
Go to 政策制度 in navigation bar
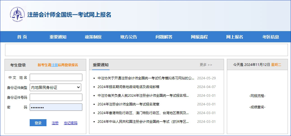93,37
